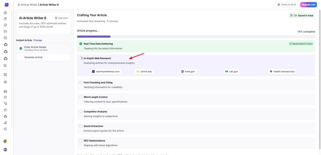Screen dimensions: 321x155
Task: Open the document edit icon in sidebar
Action: [6, 25]
